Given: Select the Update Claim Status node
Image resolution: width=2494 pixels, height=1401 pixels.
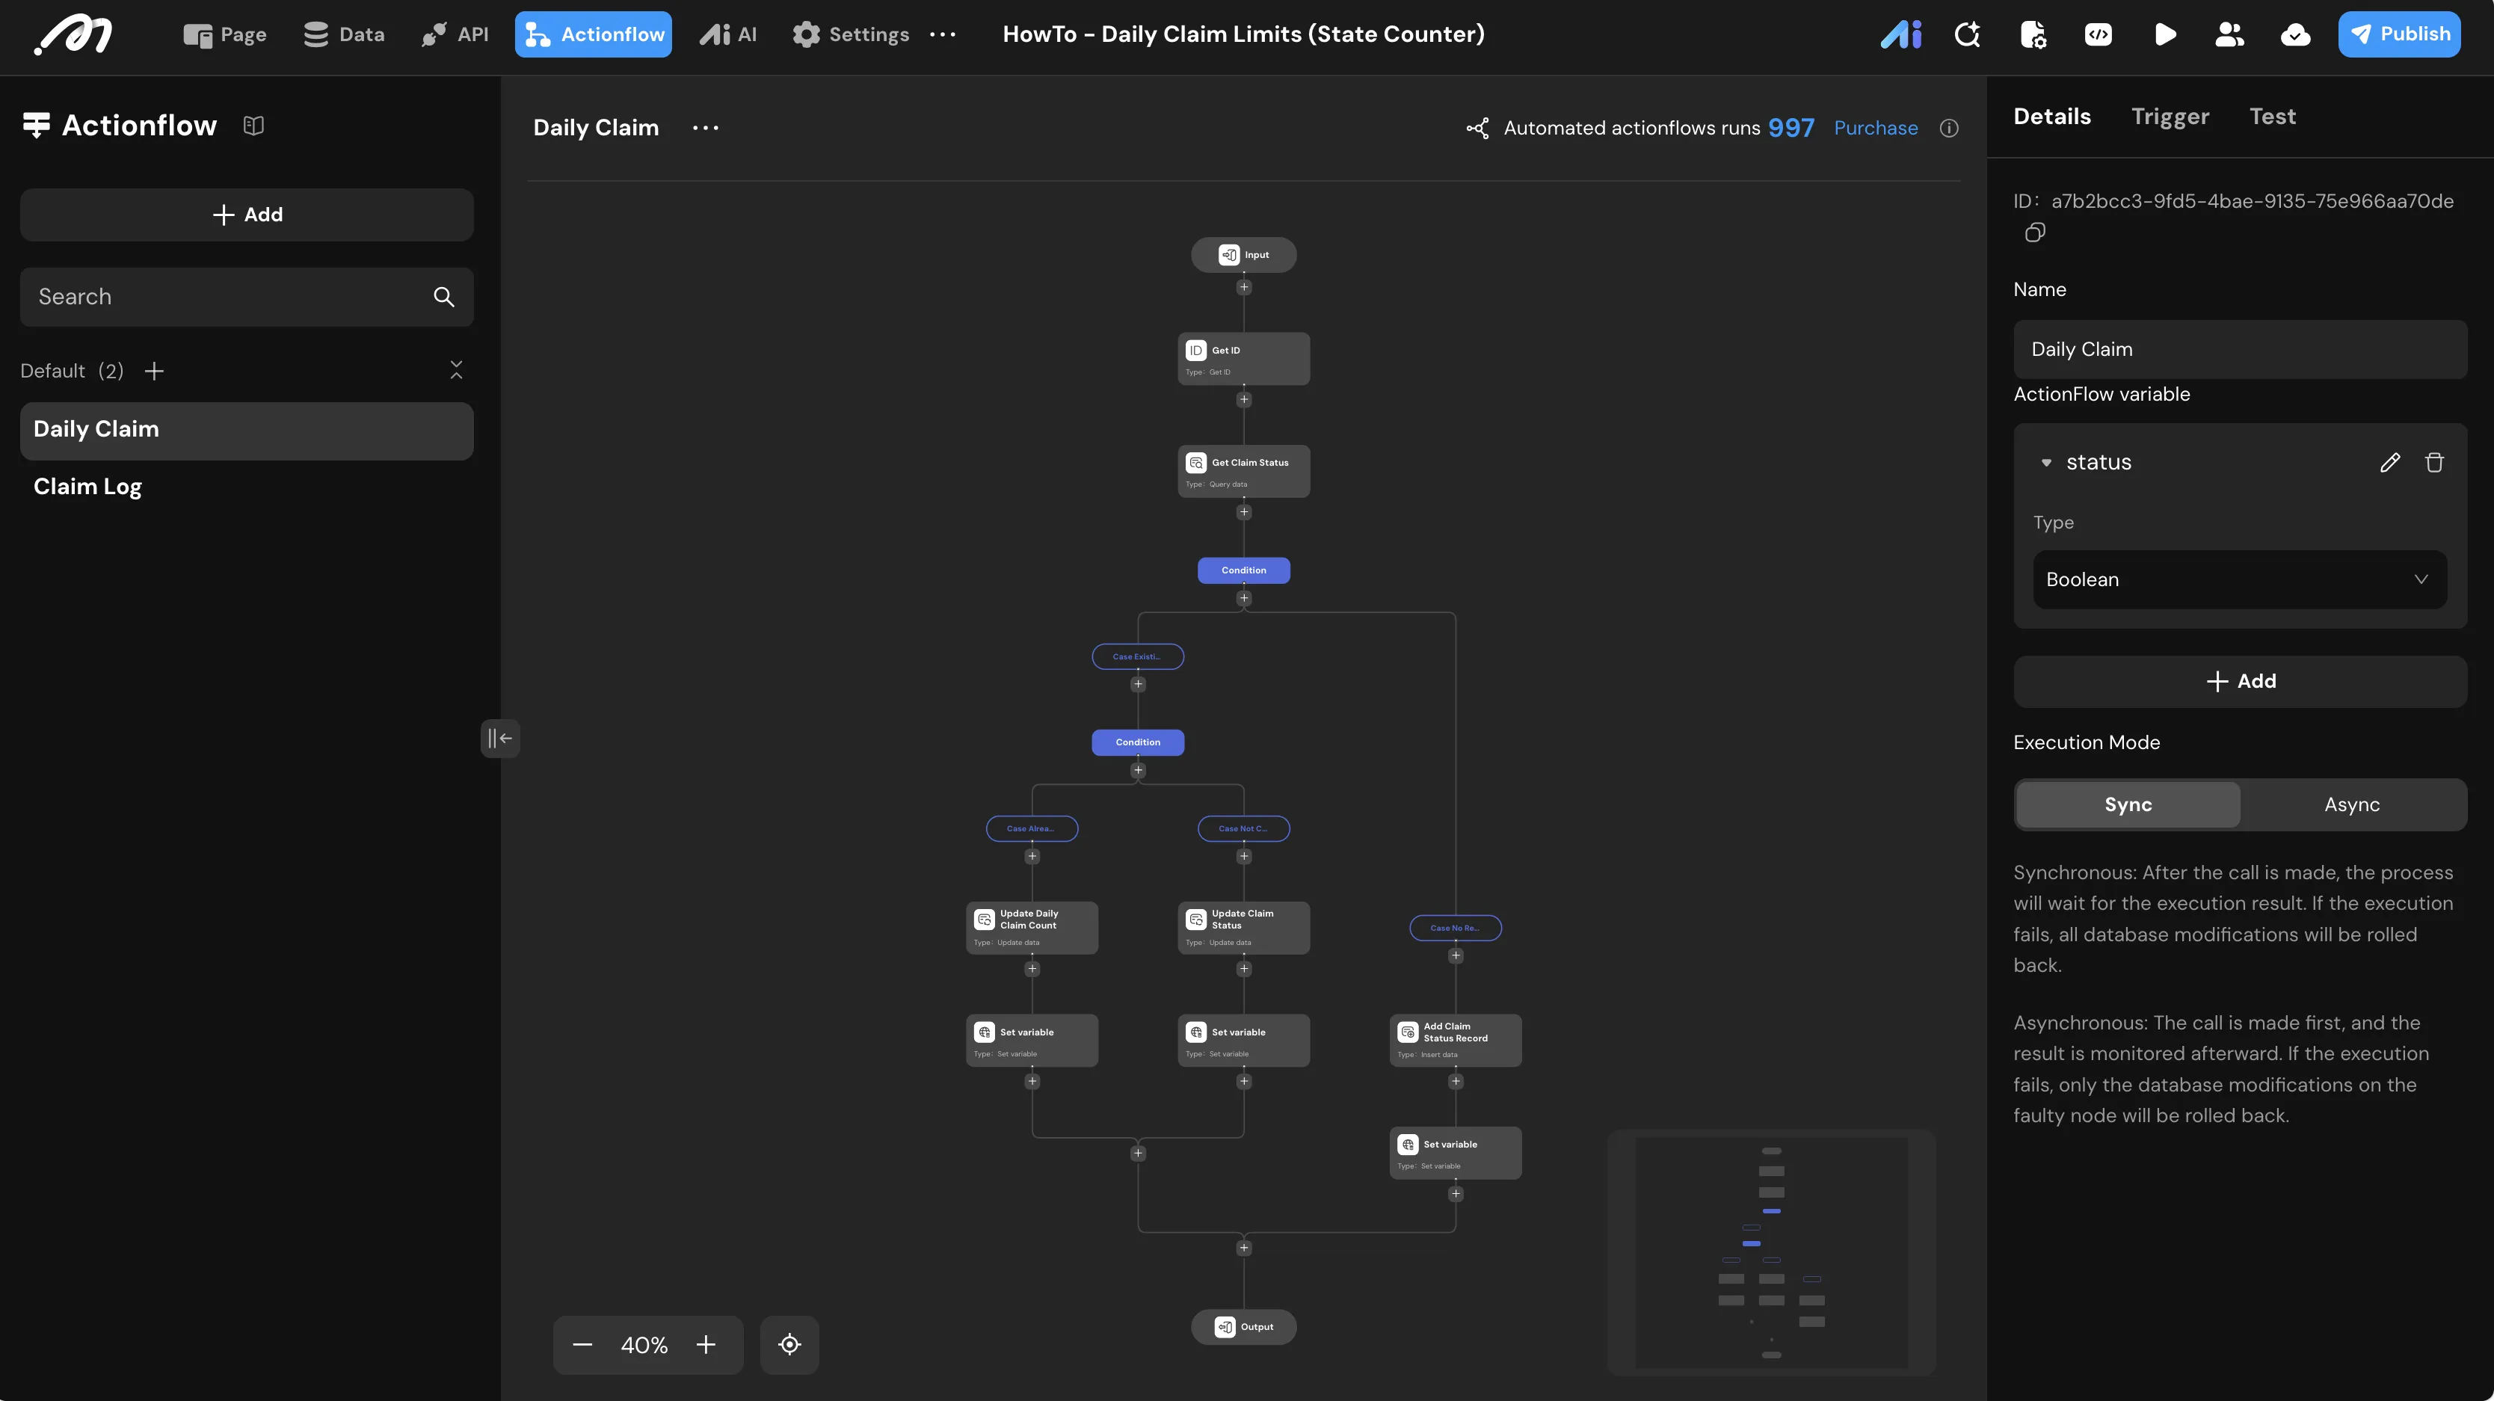Looking at the screenshot, I should (1243, 928).
